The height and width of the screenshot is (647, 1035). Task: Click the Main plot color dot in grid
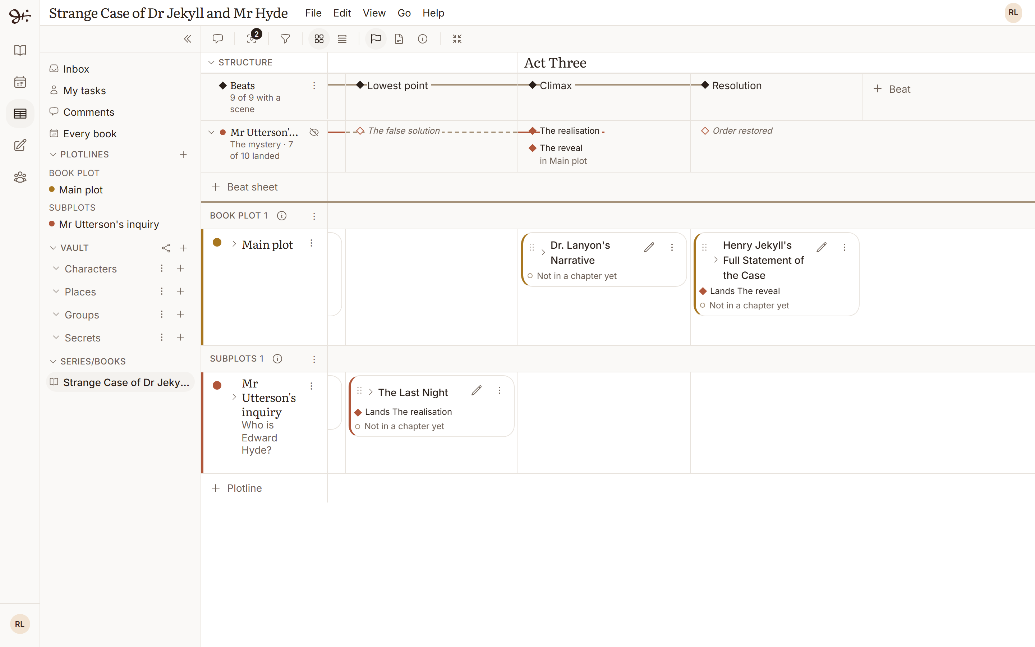pyautogui.click(x=217, y=242)
